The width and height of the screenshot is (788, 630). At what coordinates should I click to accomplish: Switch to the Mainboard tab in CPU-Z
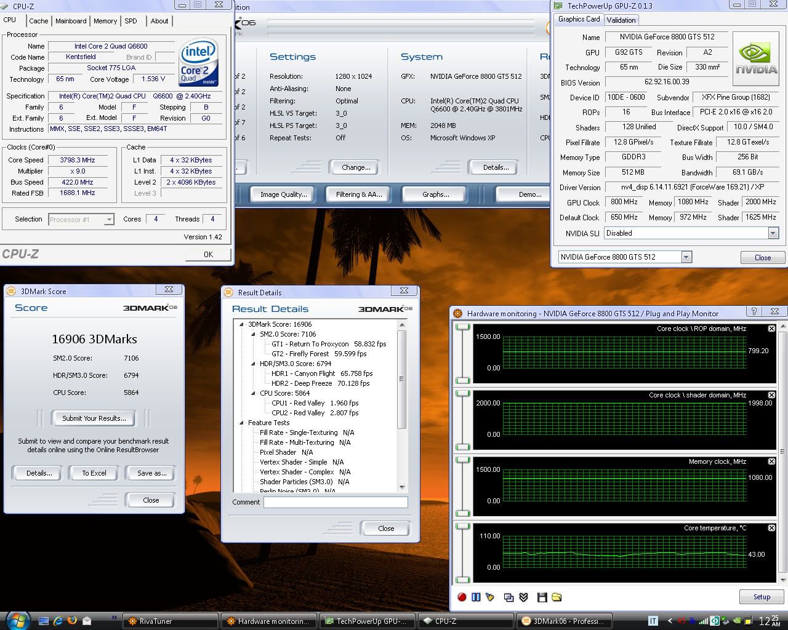pos(71,21)
